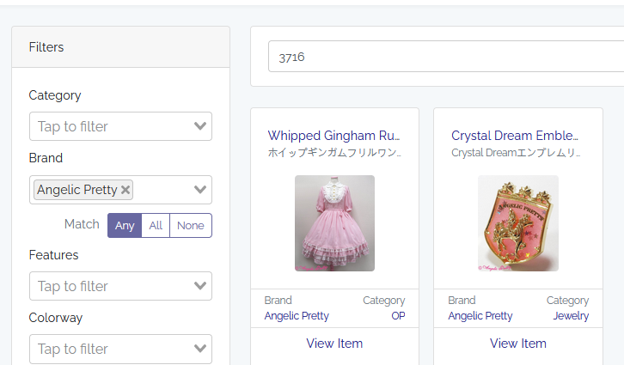Viewport: 624px width, 365px height.
Task: Open the Category filter dropdown
Action: (120, 126)
